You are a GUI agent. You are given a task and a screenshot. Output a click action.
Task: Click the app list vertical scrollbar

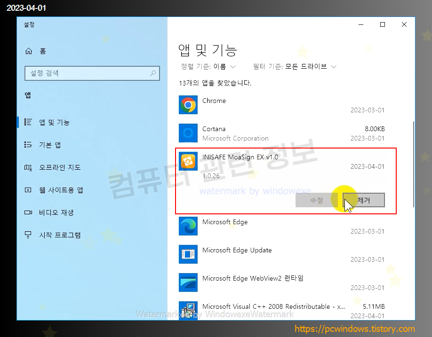tap(414, 164)
